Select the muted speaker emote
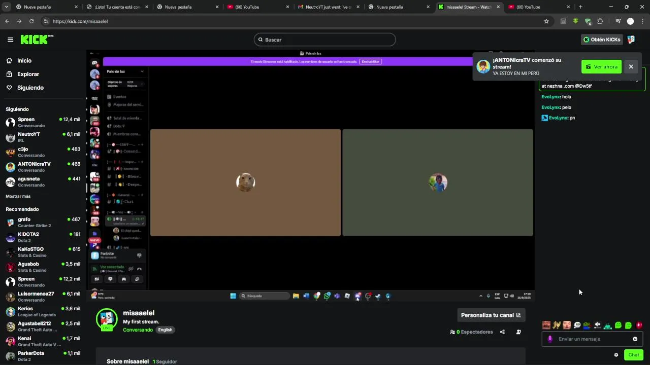This screenshot has width=650, height=365. (x=597, y=325)
